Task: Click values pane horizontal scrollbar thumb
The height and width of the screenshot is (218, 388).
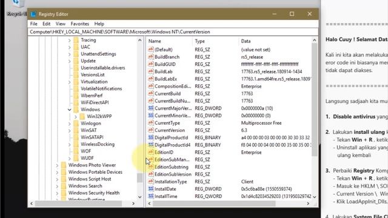Action: click(x=214, y=203)
